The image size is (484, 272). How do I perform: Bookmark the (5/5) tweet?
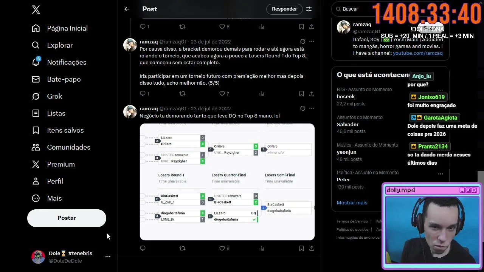pyautogui.click(x=301, y=94)
